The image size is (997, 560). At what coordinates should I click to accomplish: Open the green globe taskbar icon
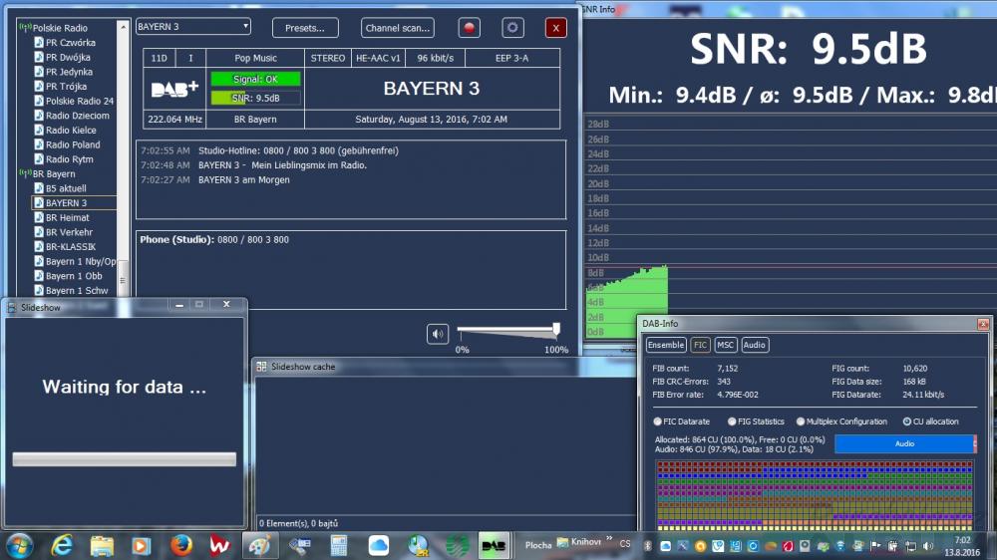click(x=457, y=545)
